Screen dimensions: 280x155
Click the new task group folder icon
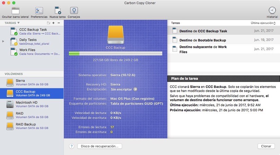(49, 23)
